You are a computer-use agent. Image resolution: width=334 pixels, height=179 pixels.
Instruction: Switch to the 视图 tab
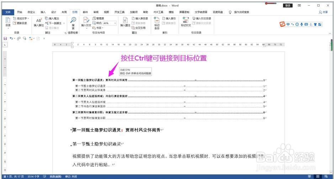pos(106,12)
